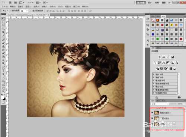This screenshot has width=186, height=137.
Task: Select the Lasso tool
Action: click(x=3, y=26)
